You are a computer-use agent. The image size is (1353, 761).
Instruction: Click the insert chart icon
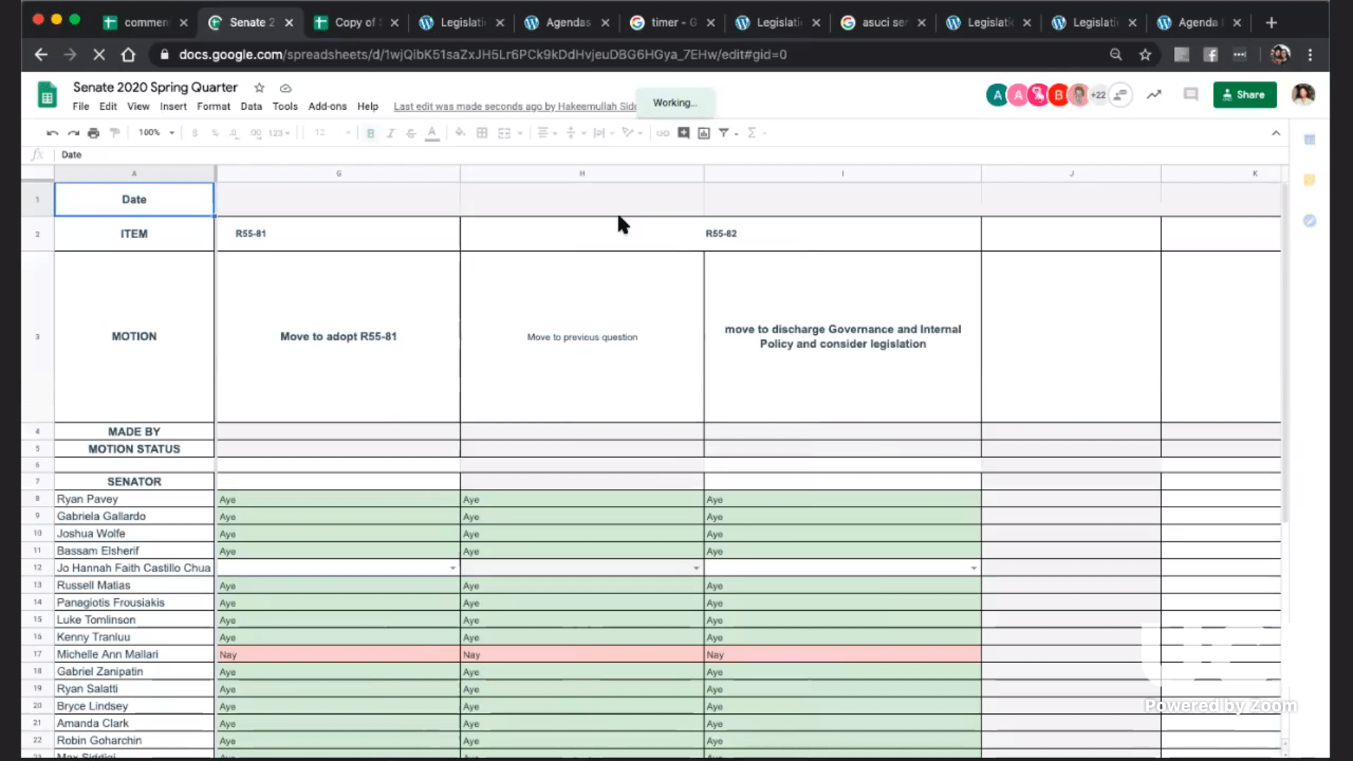click(x=703, y=133)
